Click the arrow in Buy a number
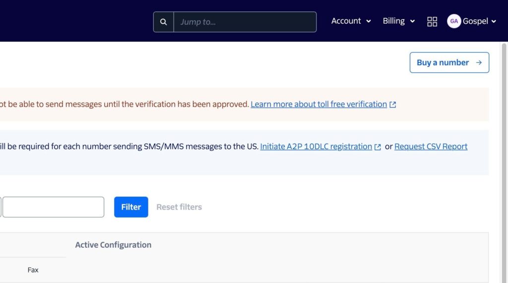This screenshot has width=508, height=283. tap(479, 62)
